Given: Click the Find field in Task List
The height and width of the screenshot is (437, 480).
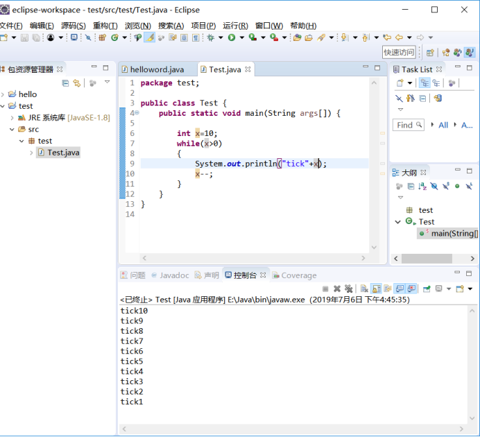Looking at the screenshot, I should click(406, 125).
